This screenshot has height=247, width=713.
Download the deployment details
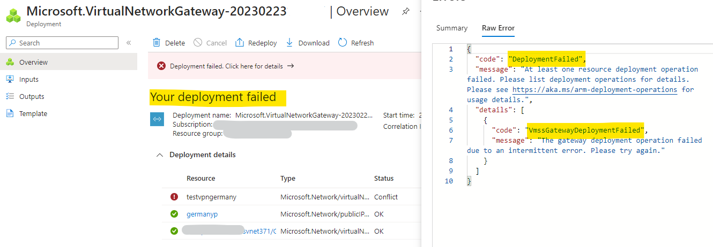coord(308,43)
